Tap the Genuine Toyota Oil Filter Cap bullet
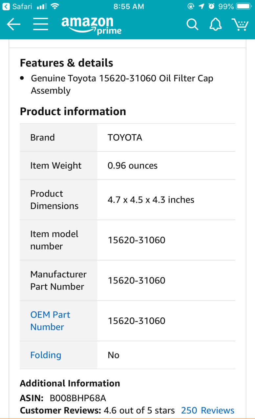This screenshot has width=255, height=419. [122, 84]
